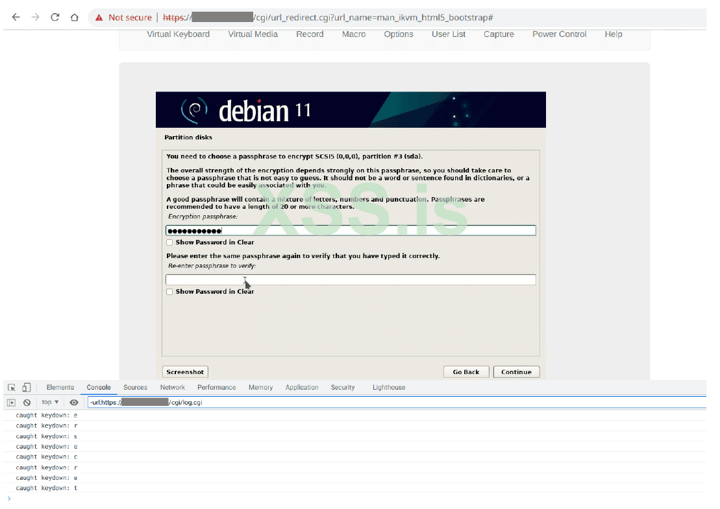Switch to the Application tab

302,388
